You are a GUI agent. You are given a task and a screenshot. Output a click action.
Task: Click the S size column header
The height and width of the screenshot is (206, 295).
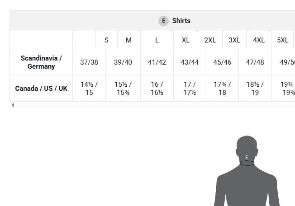coord(106,40)
